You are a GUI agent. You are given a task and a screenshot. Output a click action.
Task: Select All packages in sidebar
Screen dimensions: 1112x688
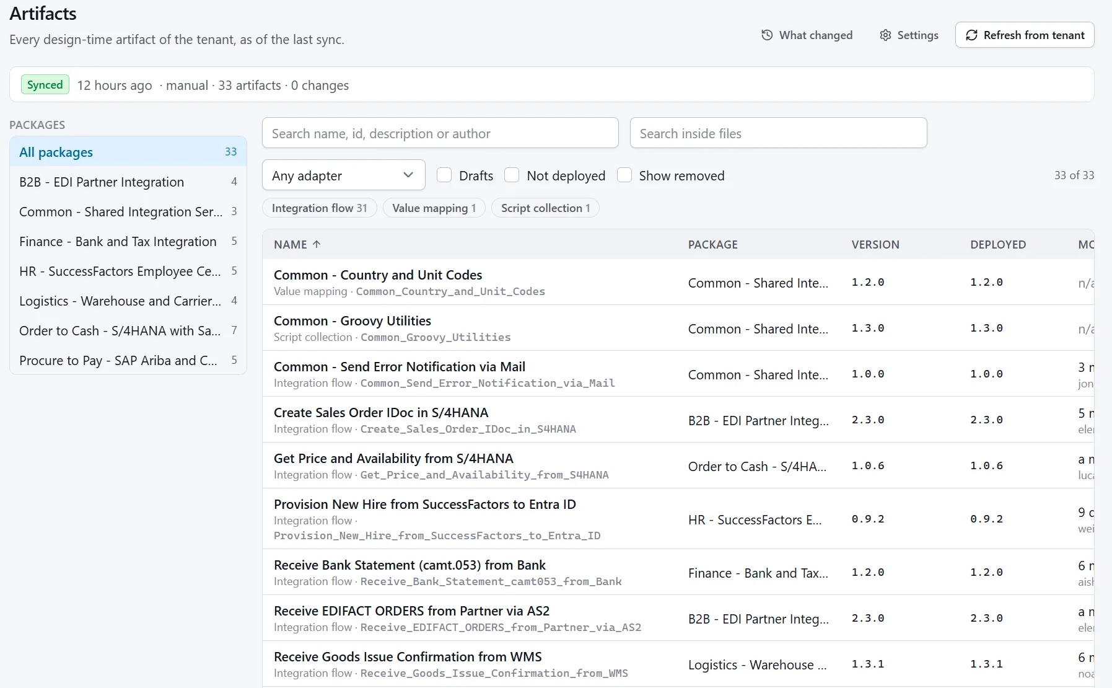(x=128, y=152)
